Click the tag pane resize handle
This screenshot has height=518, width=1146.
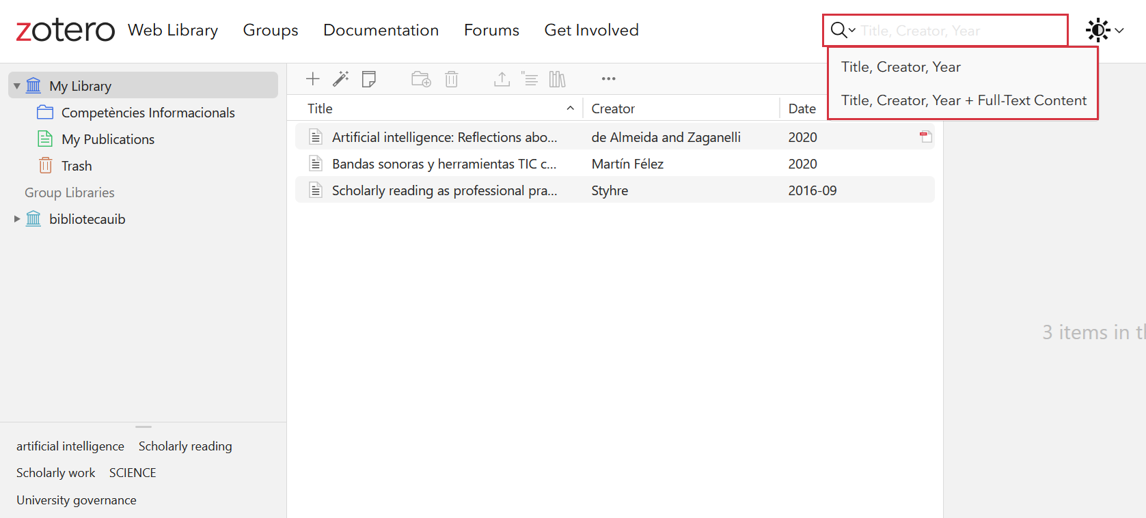[144, 427]
